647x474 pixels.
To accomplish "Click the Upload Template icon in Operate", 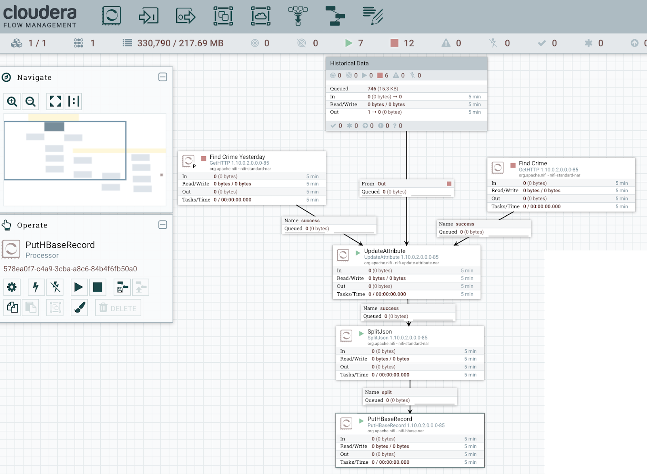I will [141, 287].
